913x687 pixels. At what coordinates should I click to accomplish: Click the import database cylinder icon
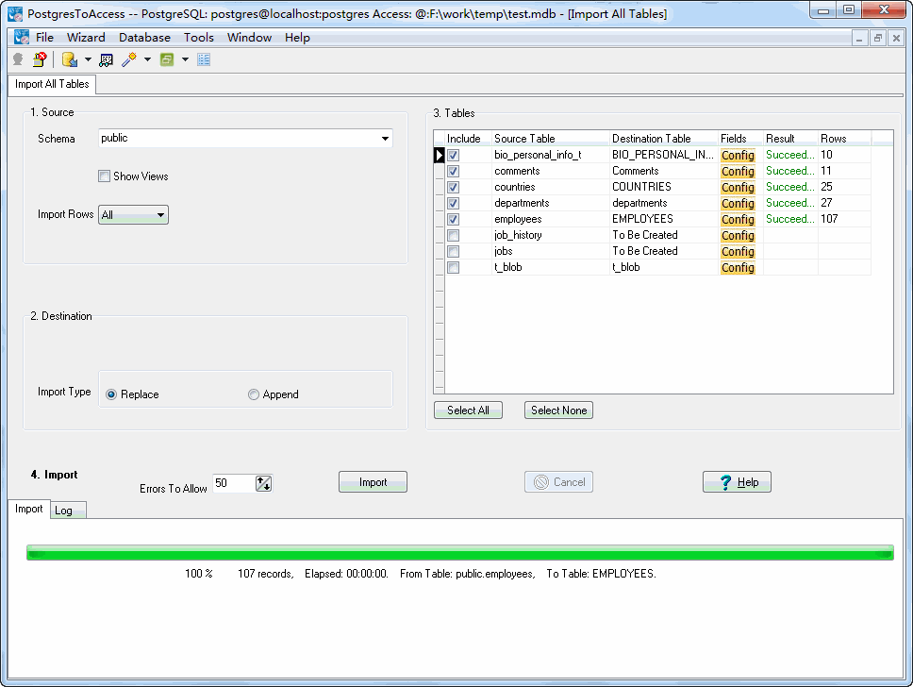click(x=70, y=59)
